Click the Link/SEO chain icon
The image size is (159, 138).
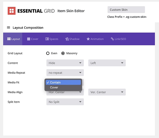[x=112, y=39]
